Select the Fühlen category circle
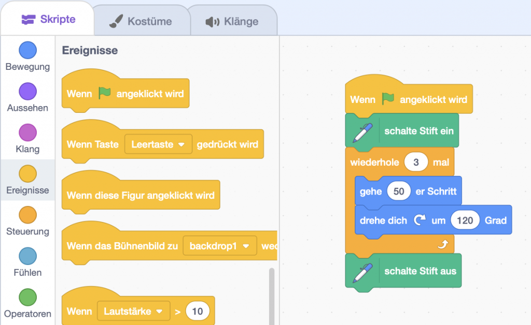531x325 pixels. [27, 256]
